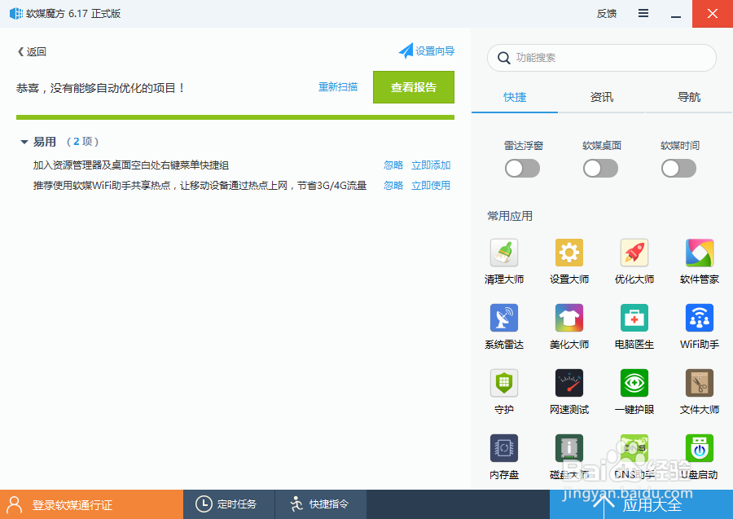The width and height of the screenshot is (733, 519).
Task: Click the 软媒魔方 logo in title bar
Action: pyautogui.click(x=16, y=14)
